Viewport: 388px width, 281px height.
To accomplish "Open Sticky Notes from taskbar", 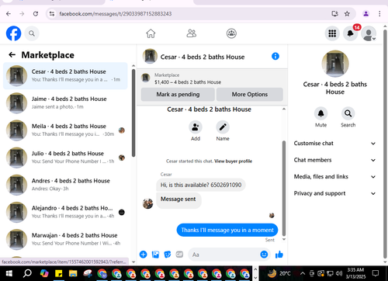I will pos(59,273).
